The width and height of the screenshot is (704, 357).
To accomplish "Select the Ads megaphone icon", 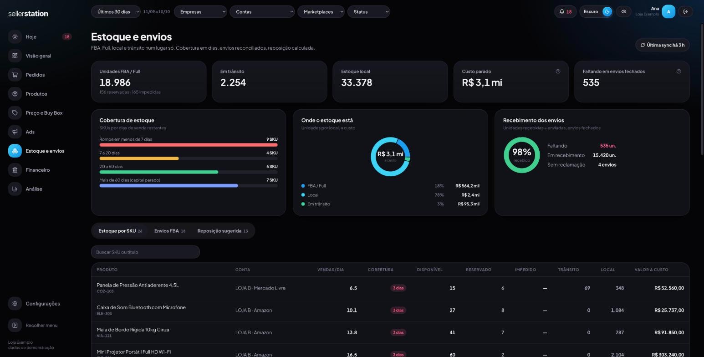I will (x=15, y=132).
